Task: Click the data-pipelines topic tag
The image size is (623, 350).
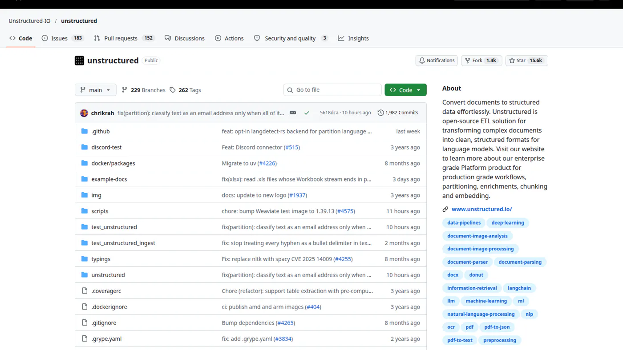Action: pyautogui.click(x=464, y=223)
